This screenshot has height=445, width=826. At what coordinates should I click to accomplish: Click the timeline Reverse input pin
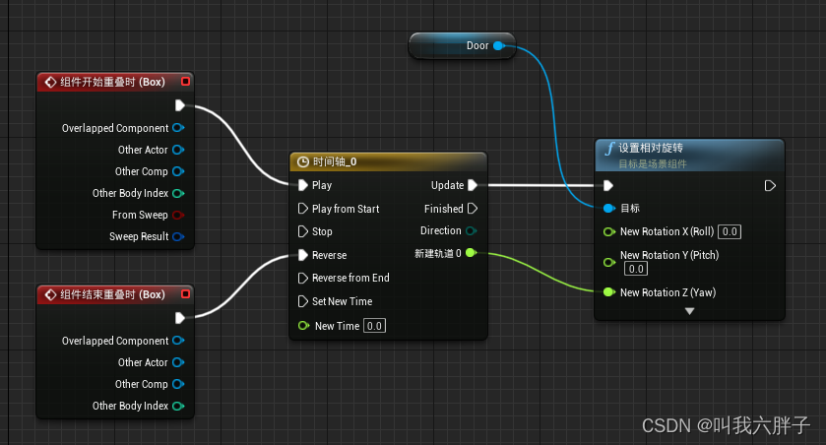pos(303,255)
